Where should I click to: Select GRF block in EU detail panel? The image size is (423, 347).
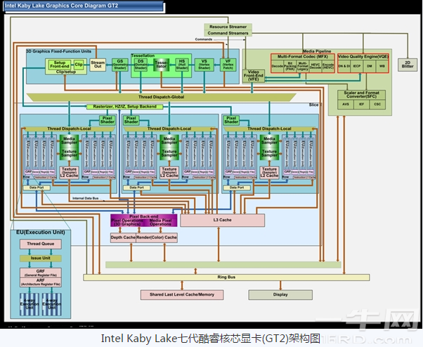coord(41,273)
